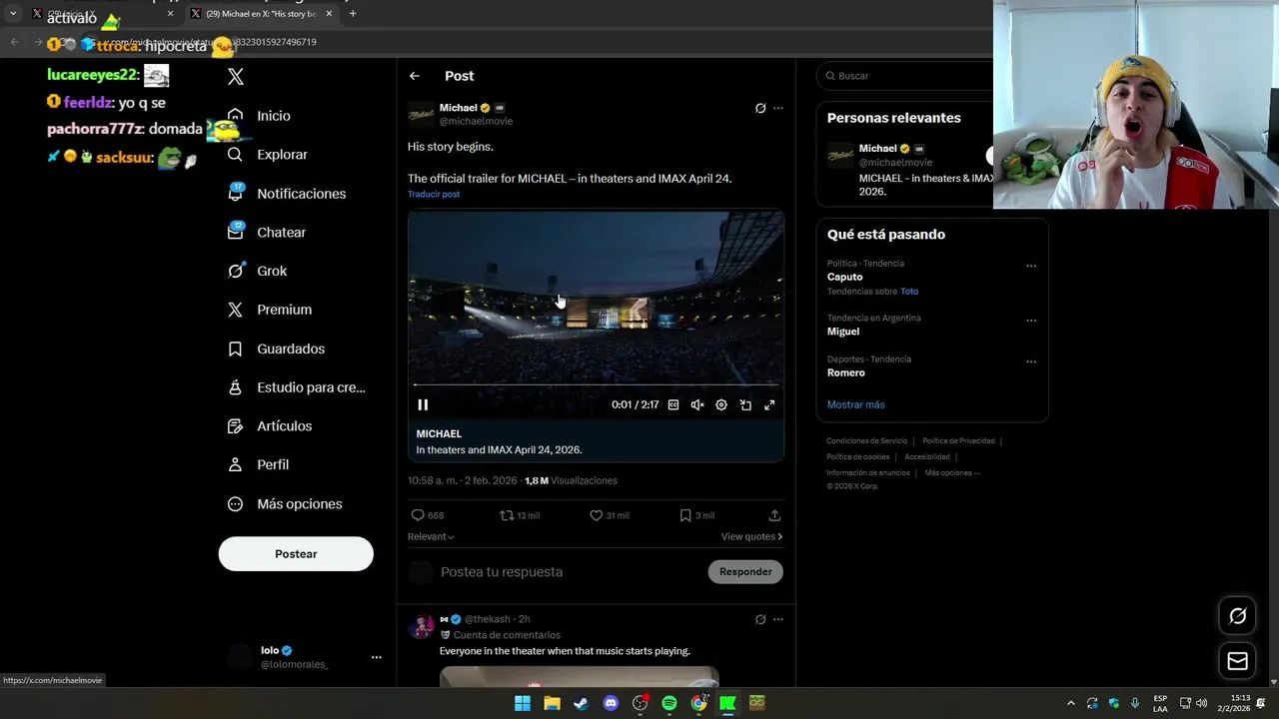Show hidden system tray icons

pos(1070,703)
